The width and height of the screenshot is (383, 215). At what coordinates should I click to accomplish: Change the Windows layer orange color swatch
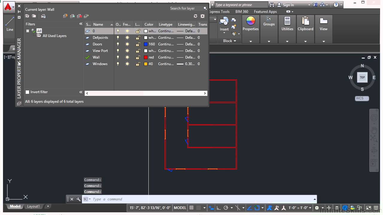click(146, 64)
